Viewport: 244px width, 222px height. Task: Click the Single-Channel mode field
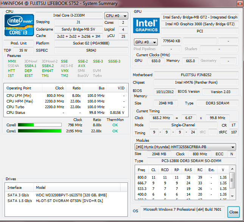pyautogui.click(x=183, y=125)
